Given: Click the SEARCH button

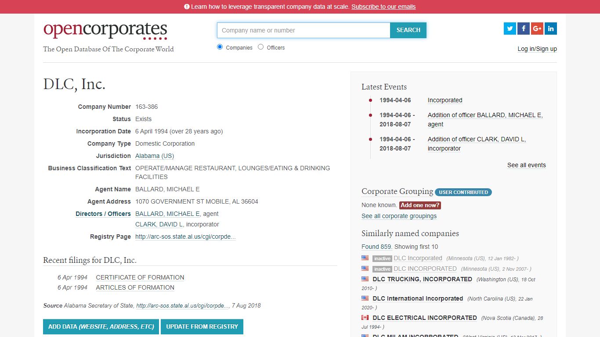Looking at the screenshot, I should click(x=408, y=30).
